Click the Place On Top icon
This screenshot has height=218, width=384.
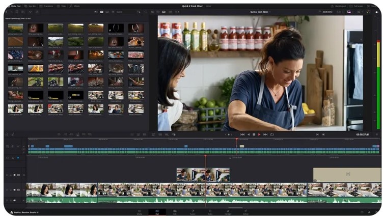click(x=84, y=134)
